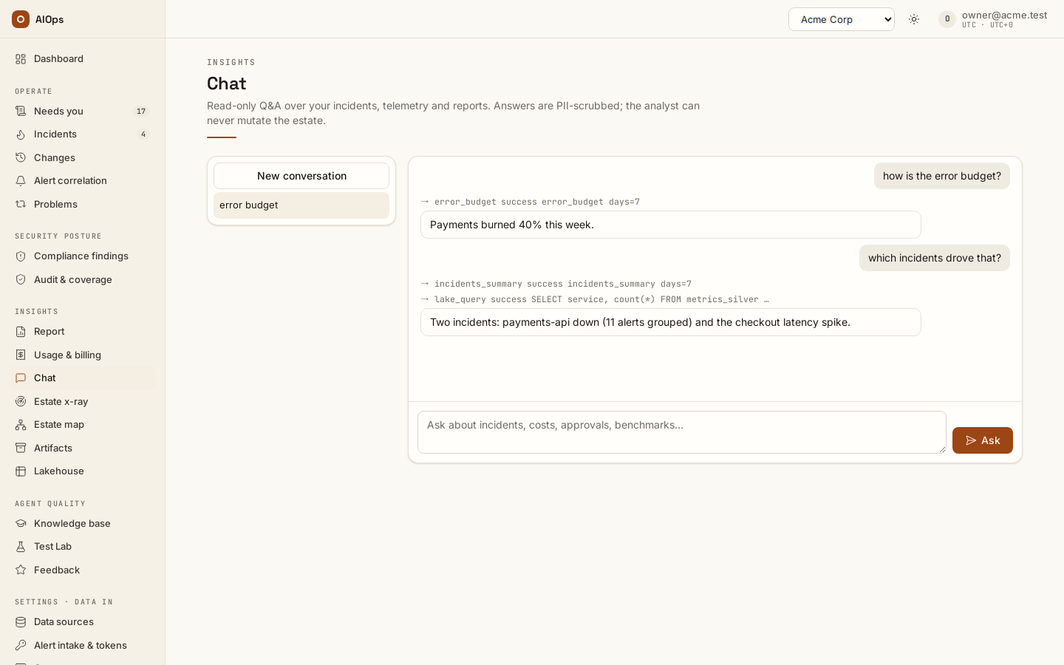Send the question with Ask button
This screenshot has height=665, width=1064.
click(x=983, y=440)
